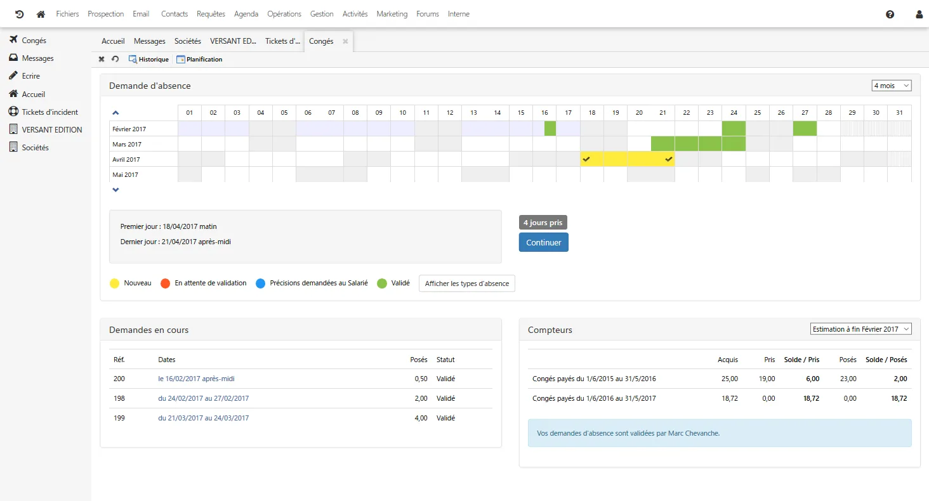Click the 4 jours pris badge

(543, 223)
